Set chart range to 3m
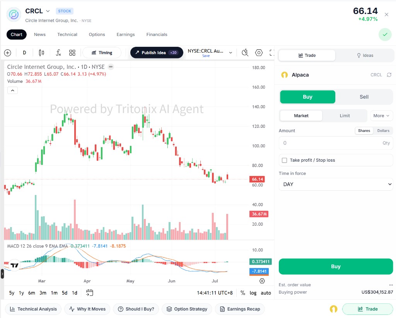396x318 pixels. coord(43,293)
